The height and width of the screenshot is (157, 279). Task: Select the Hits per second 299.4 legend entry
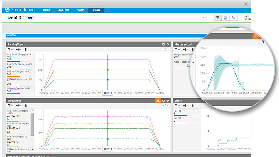tap(182, 56)
